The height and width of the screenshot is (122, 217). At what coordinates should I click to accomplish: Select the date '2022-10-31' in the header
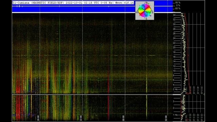74,3
